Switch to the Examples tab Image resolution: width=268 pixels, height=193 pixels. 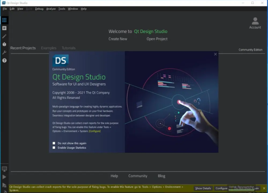pos(49,48)
